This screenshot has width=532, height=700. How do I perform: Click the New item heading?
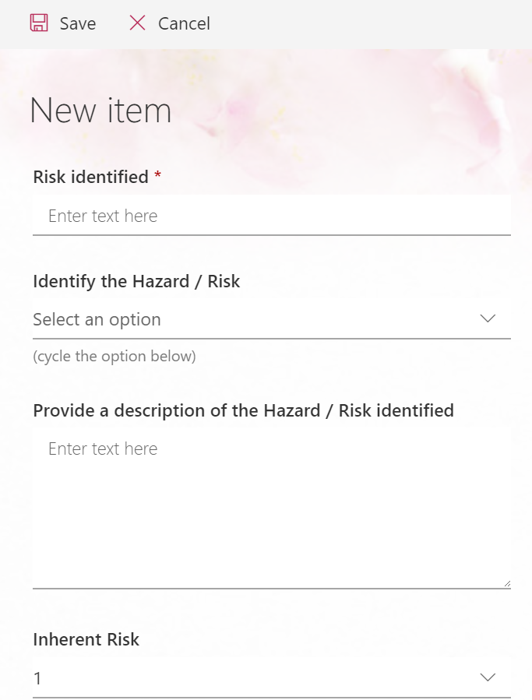[x=100, y=111]
